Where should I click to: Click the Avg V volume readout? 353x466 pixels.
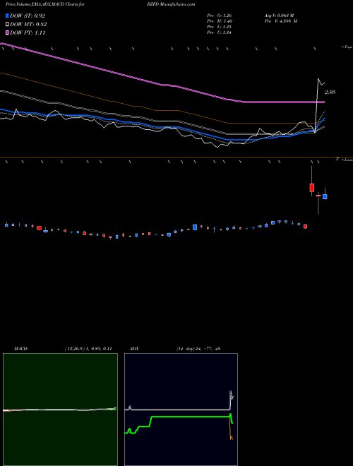[279, 16]
